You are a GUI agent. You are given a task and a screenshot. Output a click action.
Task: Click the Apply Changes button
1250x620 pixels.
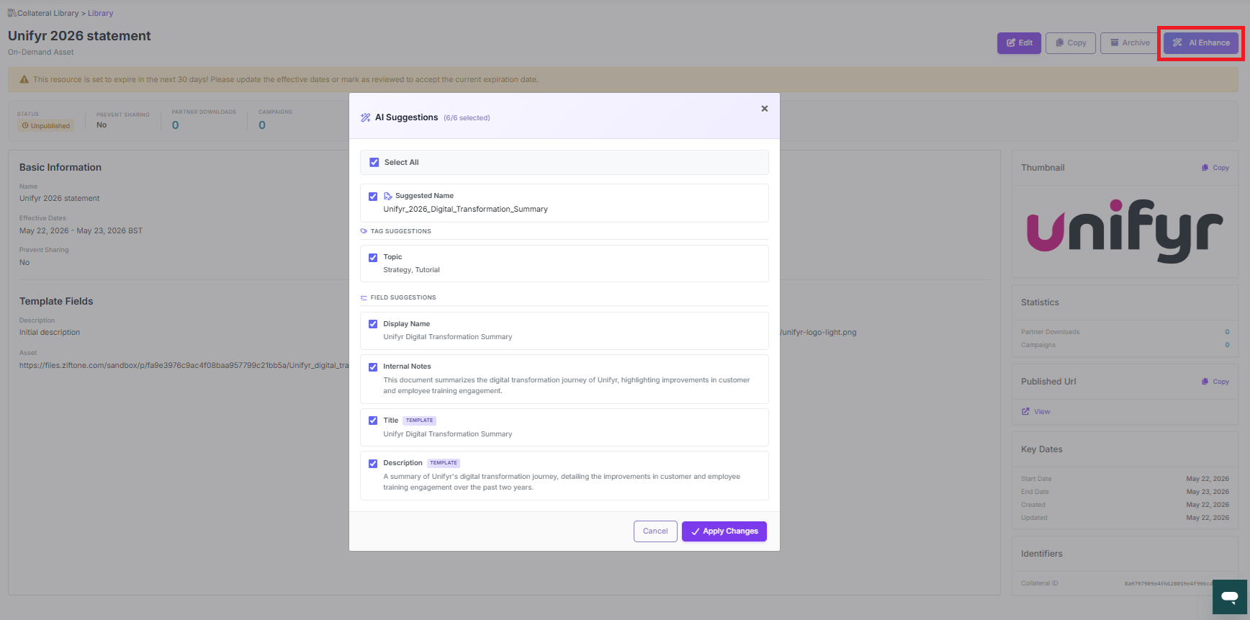pos(724,531)
